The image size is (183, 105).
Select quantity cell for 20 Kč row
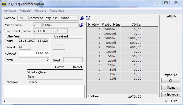click(94, 61)
